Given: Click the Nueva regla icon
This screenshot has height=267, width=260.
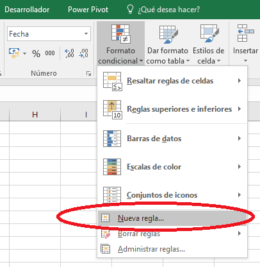Looking at the screenshot, I should (x=105, y=218).
